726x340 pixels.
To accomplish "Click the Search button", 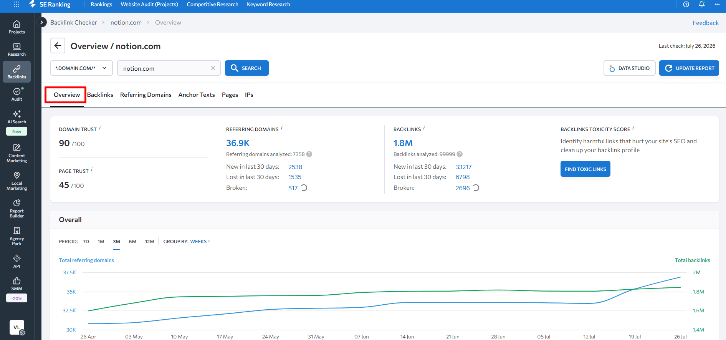I will pos(247,68).
